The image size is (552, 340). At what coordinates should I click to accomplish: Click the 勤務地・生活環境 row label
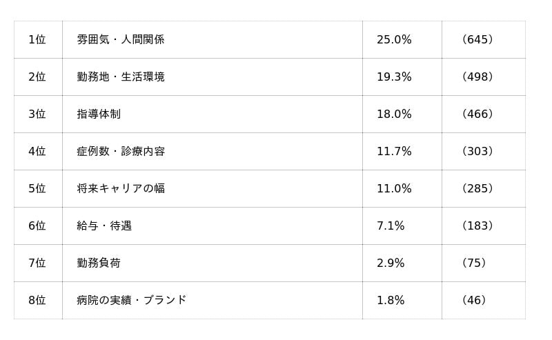click(121, 77)
